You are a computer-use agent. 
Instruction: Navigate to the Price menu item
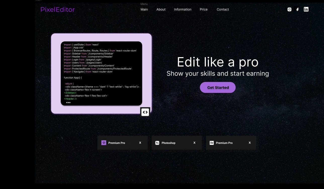tap(204, 9)
